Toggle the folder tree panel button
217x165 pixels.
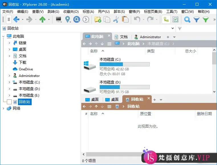[166, 20]
